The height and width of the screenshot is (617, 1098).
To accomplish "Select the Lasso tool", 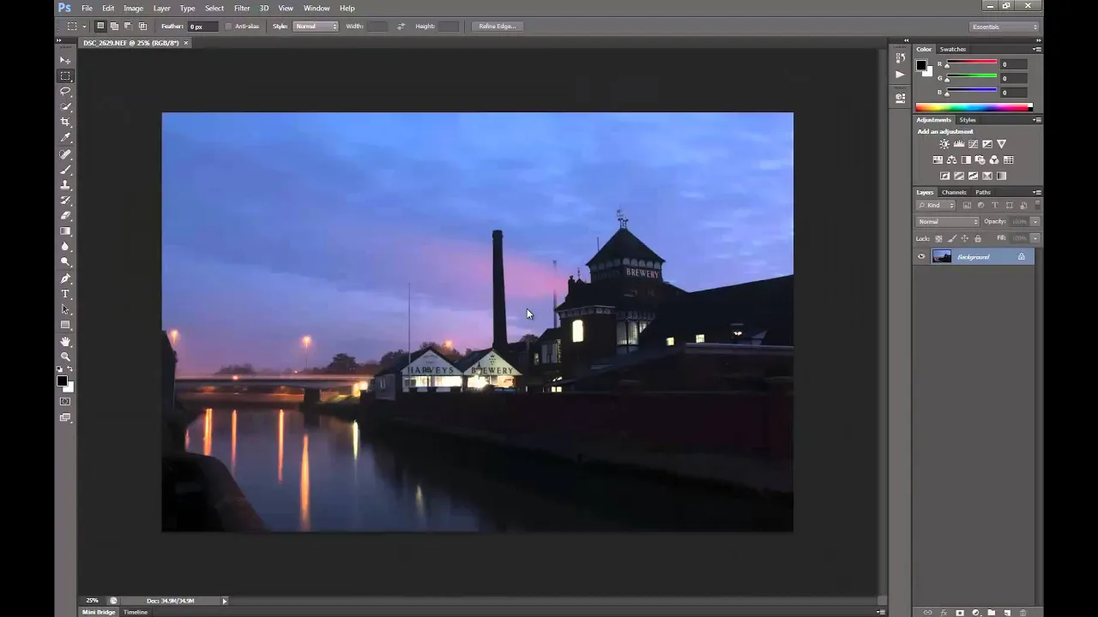I will [65, 91].
